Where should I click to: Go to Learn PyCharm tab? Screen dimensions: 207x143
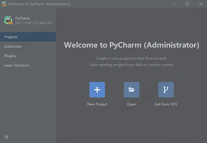pos(28,65)
